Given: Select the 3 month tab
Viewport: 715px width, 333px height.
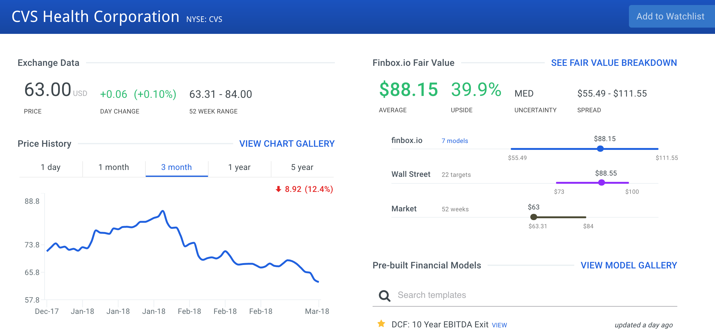Looking at the screenshot, I should click(177, 167).
